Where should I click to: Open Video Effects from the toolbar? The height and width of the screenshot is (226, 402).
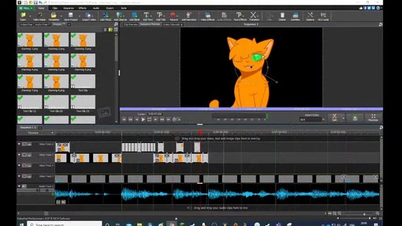point(208,16)
